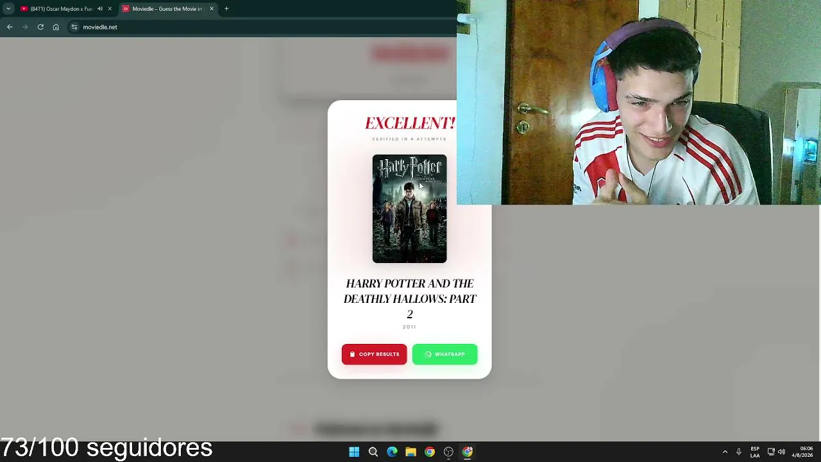The image size is (821, 462).
Task: Open the browser home page
Action: 56,27
